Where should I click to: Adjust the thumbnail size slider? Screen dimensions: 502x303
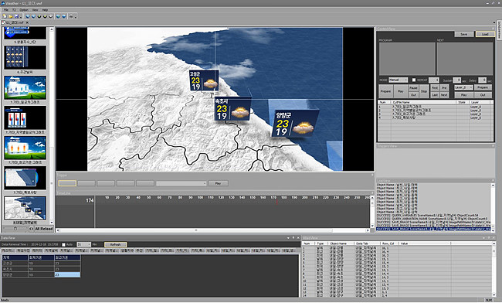[15, 229]
